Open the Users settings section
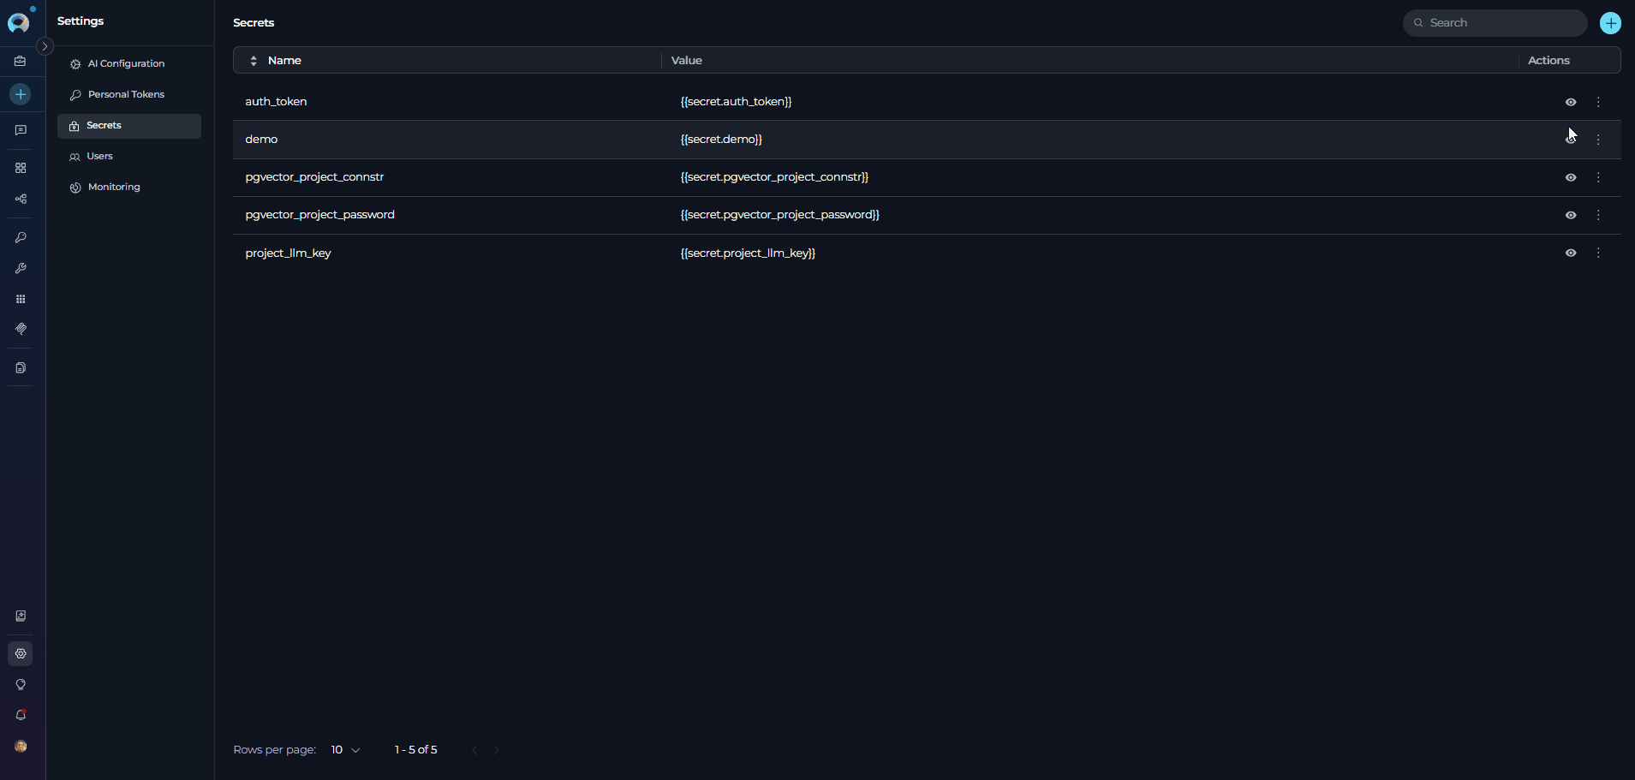The width and height of the screenshot is (1635, 780). pos(99,156)
